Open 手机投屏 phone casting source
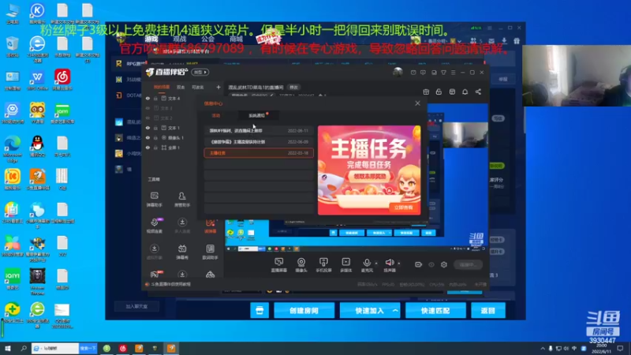631x355 pixels. pos(323,265)
